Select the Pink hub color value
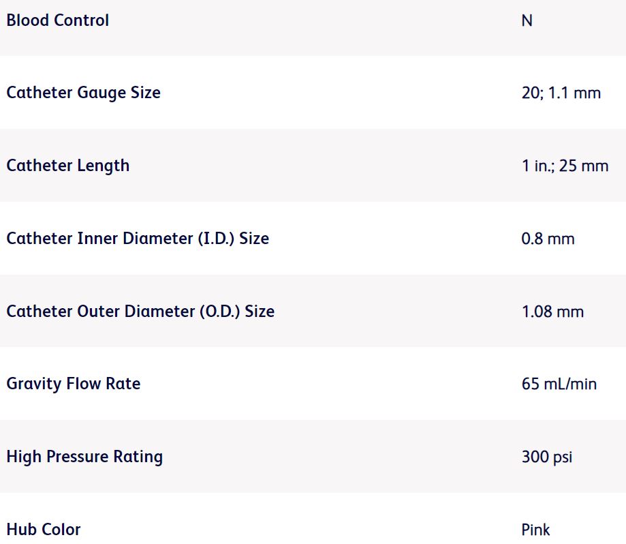 [x=535, y=530]
